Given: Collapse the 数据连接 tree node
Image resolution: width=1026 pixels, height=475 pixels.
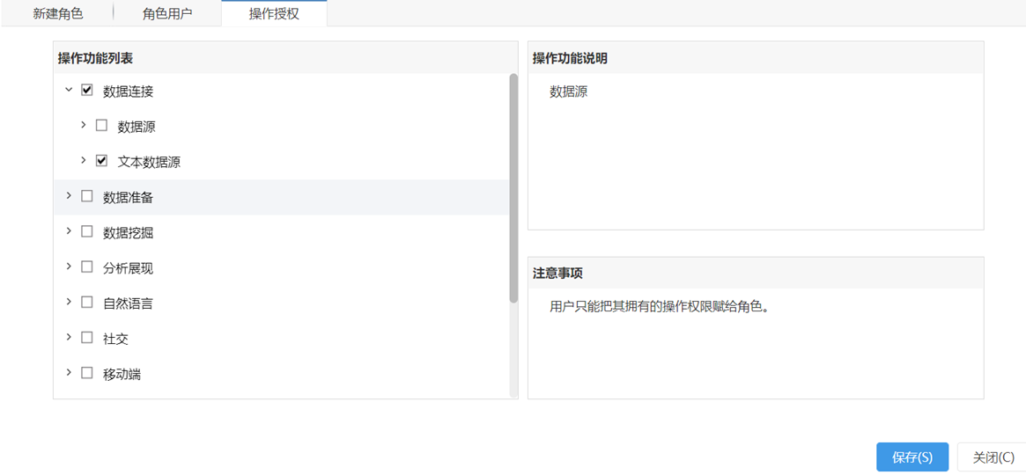Looking at the screenshot, I should point(68,91).
